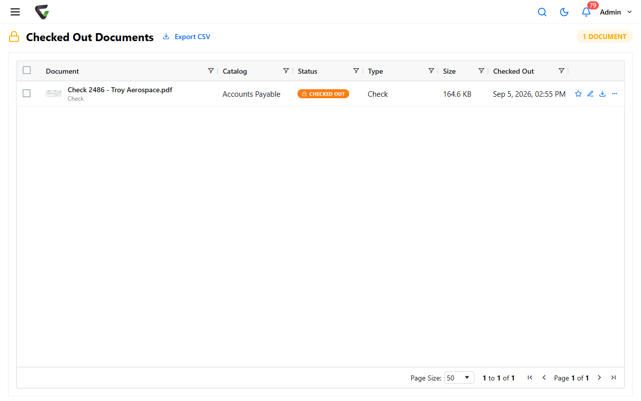Viewport: 641px width, 401px height.
Task: Filter the Checked Out column
Action: click(x=561, y=71)
